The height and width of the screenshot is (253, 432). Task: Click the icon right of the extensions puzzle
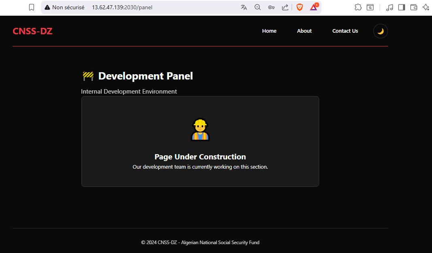point(370,7)
